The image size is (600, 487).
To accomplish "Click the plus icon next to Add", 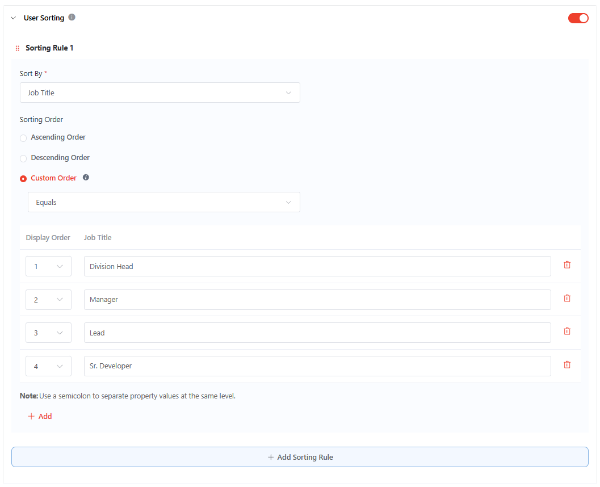I will pos(31,416).
